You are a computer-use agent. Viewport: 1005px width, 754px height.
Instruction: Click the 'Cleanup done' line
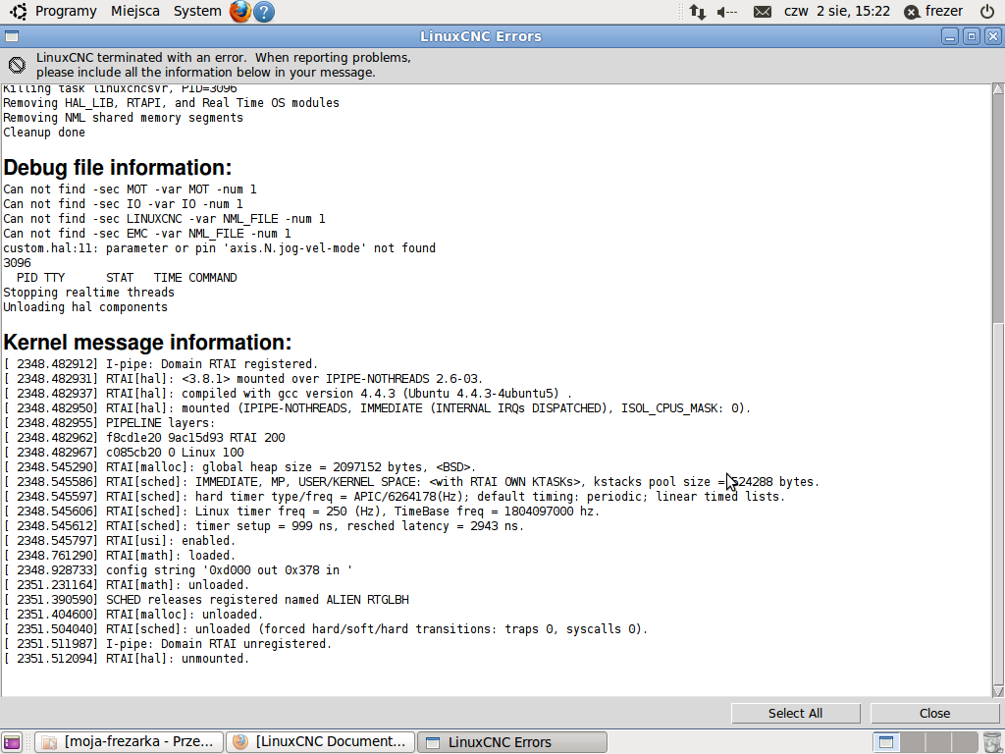pyautogui.click(x=44, y=133)
